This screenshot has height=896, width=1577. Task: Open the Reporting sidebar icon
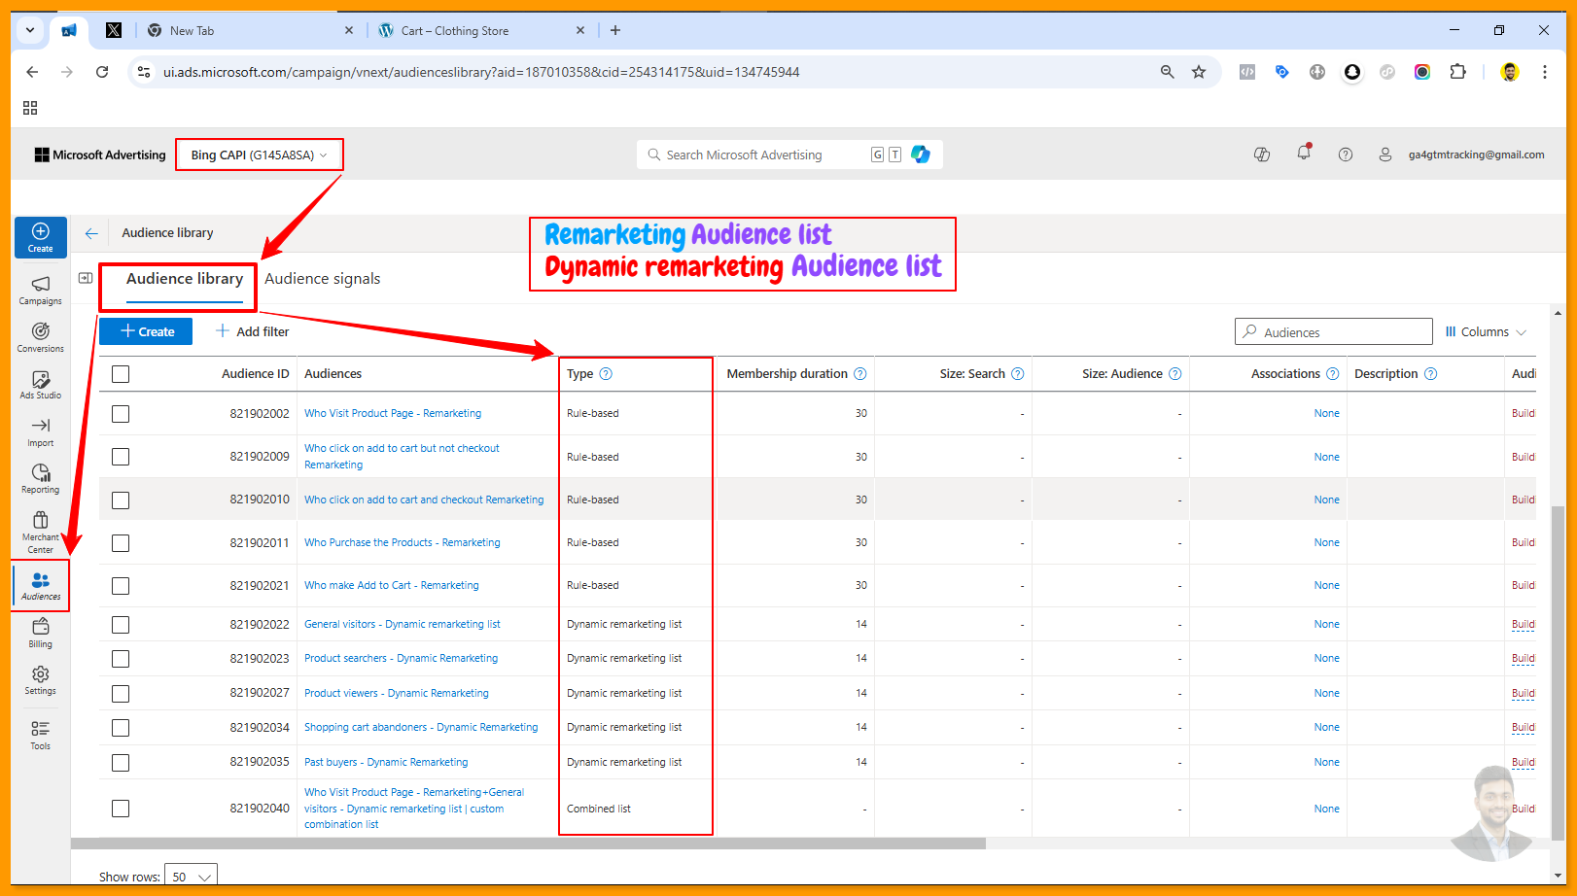[x=40, y=478]
